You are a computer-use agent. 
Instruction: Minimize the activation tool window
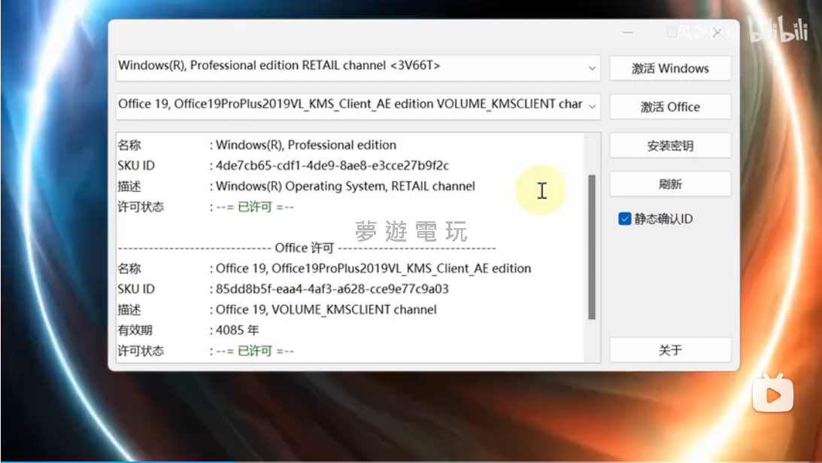[x=629, y=33]
